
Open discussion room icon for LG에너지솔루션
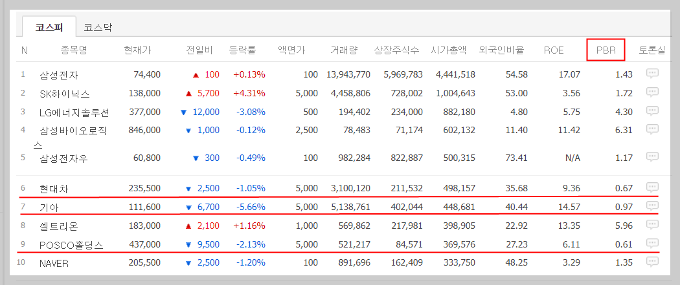point(652,112)
